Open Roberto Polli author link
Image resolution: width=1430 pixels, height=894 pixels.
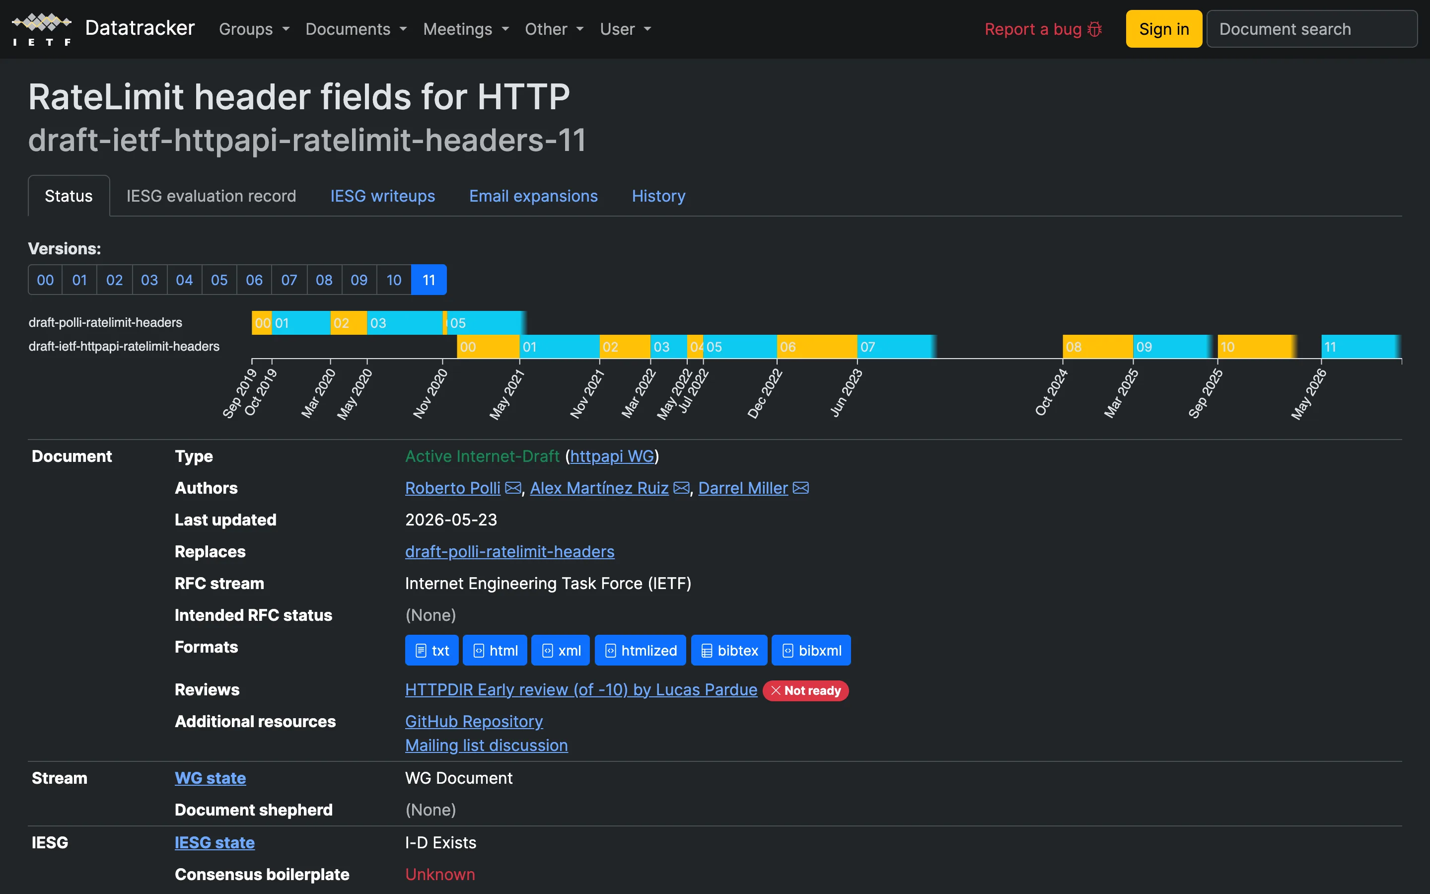[x=453, y=488]
